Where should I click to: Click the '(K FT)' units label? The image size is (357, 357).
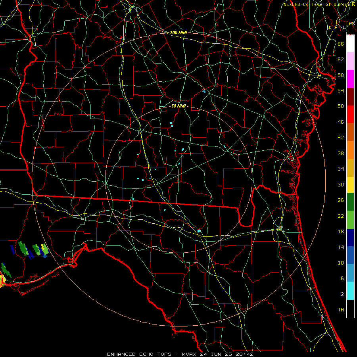335,27
